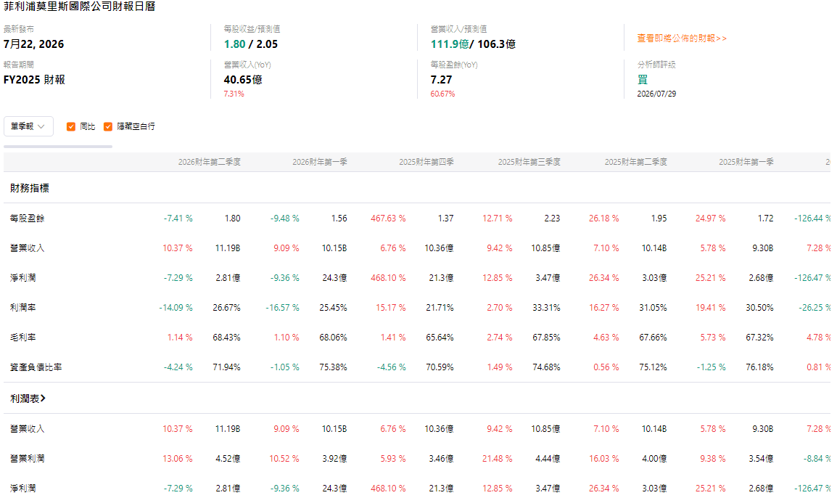Click the 每股盈餘 row label
This screenshot has width=837, height=498.
click(28, 219)
